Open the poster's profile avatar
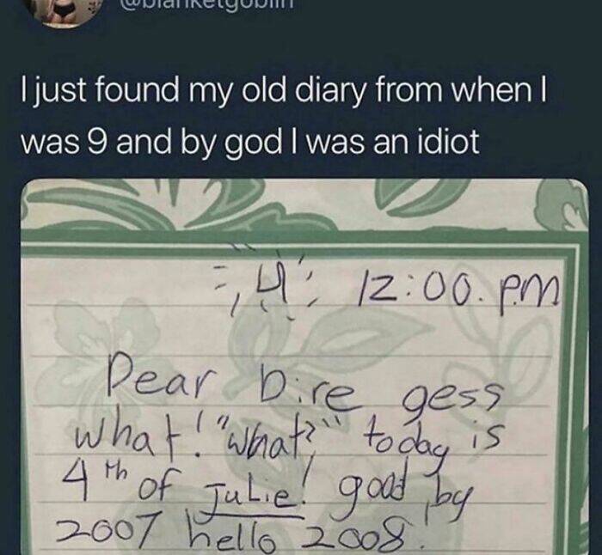 click(59, 12)
